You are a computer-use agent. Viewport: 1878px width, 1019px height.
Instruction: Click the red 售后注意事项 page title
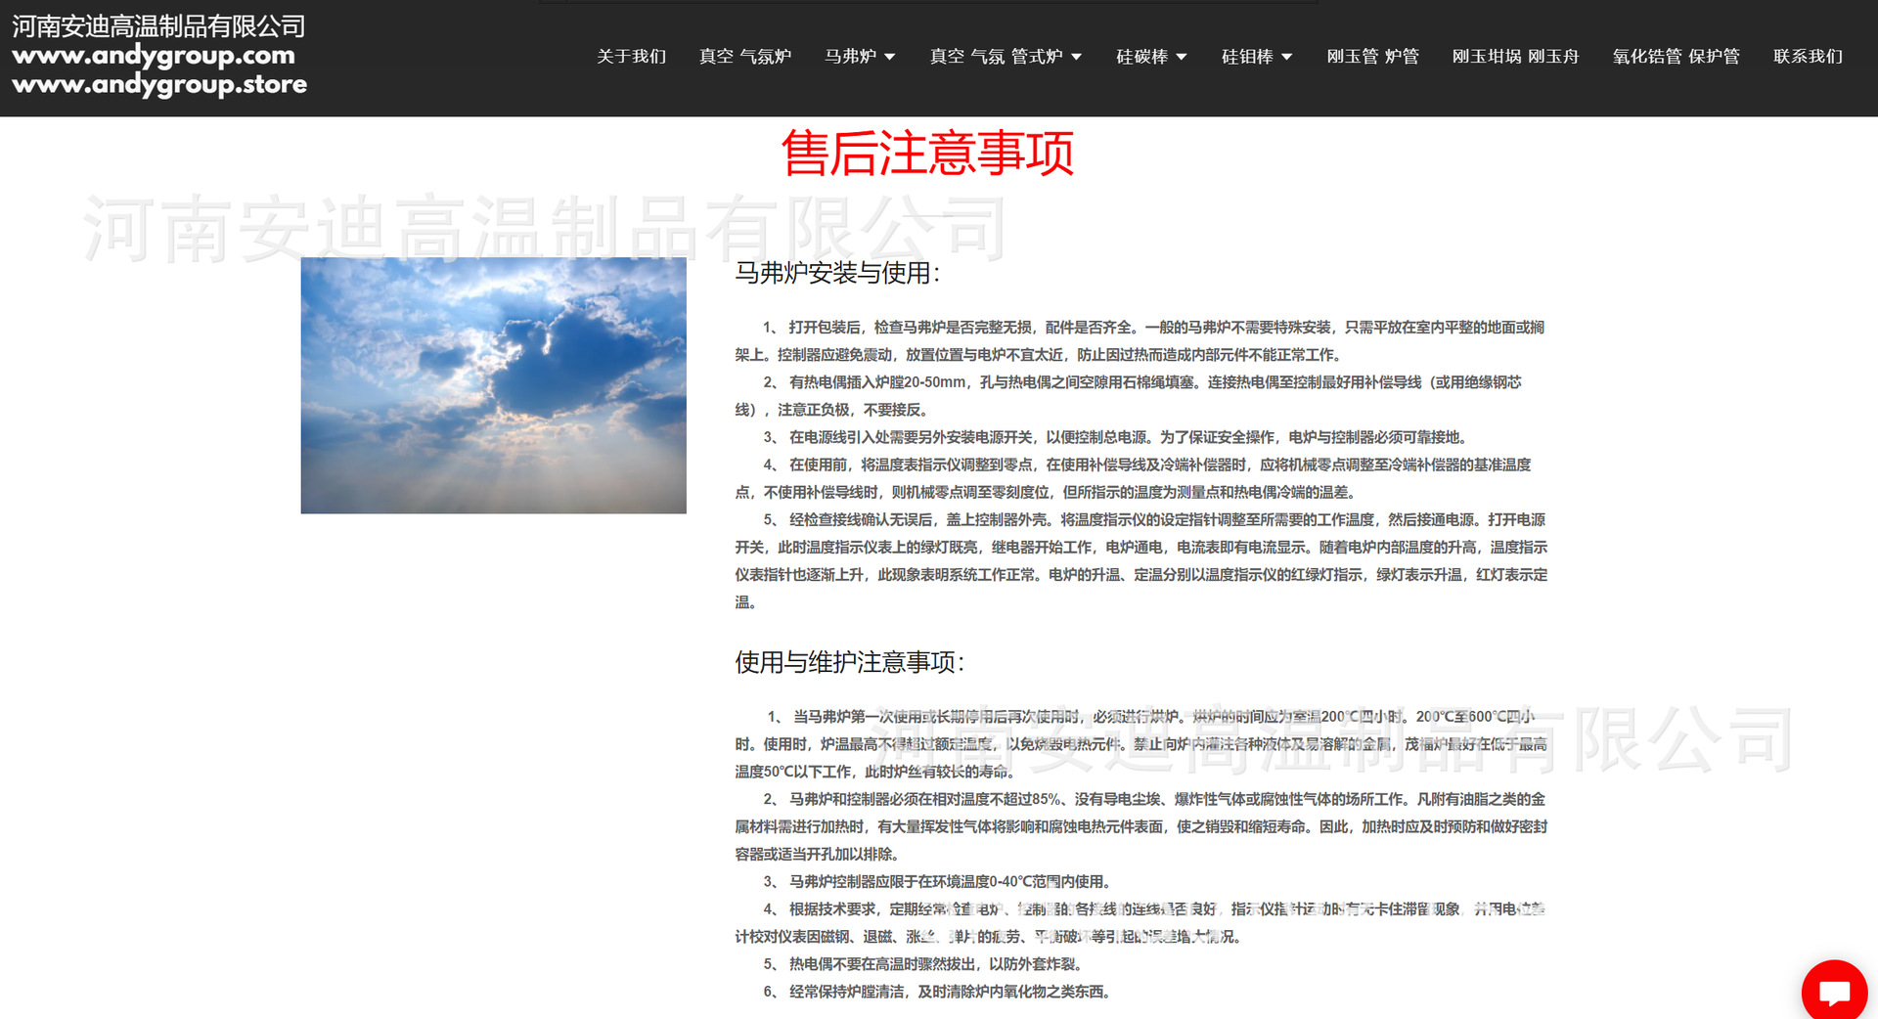927,154
